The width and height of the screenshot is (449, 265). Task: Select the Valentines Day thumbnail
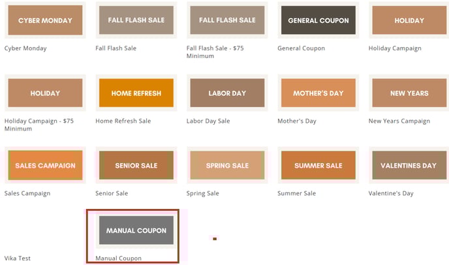[x=409, y=165]
